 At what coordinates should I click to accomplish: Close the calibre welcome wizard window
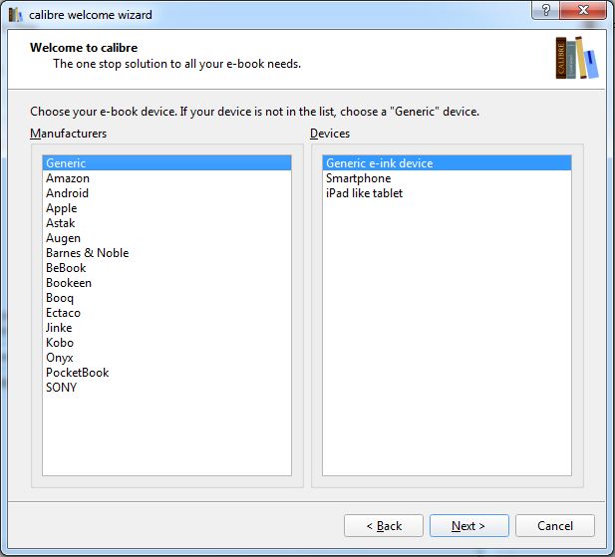(583, 9)
